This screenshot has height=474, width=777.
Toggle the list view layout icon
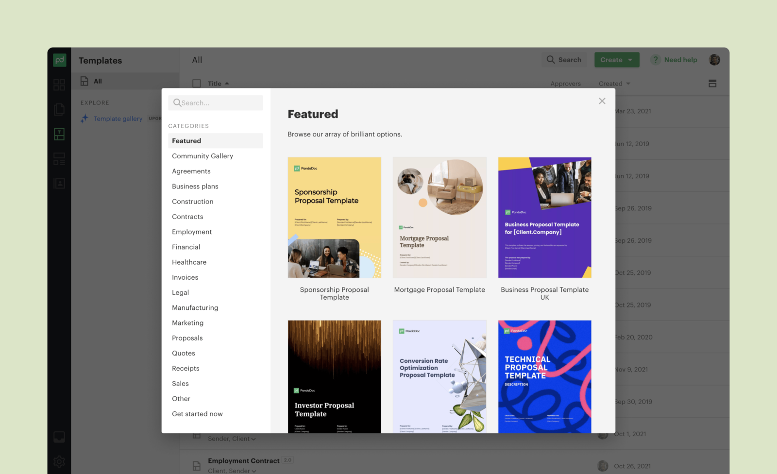click(x=712, y=84)
